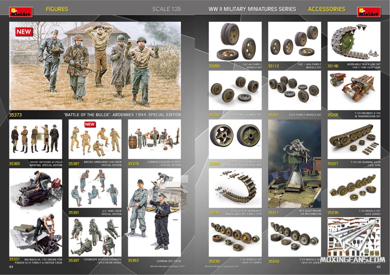390x275 pixels.
Task: Click page number 44
Action: (x=11, y=267)
